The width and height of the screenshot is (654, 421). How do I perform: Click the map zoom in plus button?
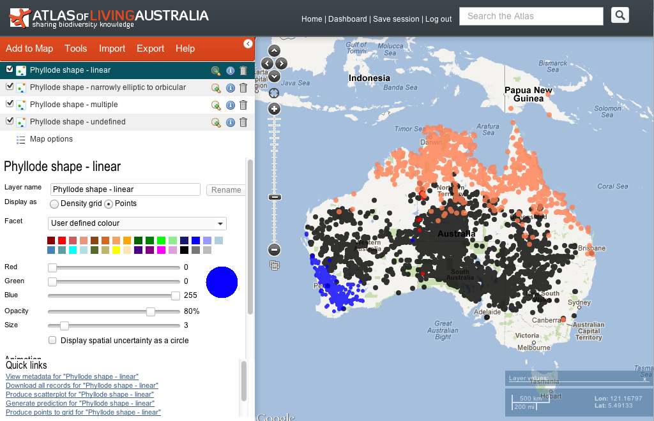[273, 108]
